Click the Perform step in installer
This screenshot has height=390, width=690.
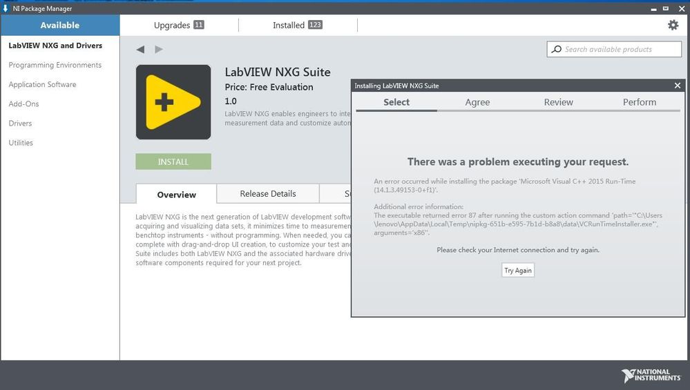[640, 102]
